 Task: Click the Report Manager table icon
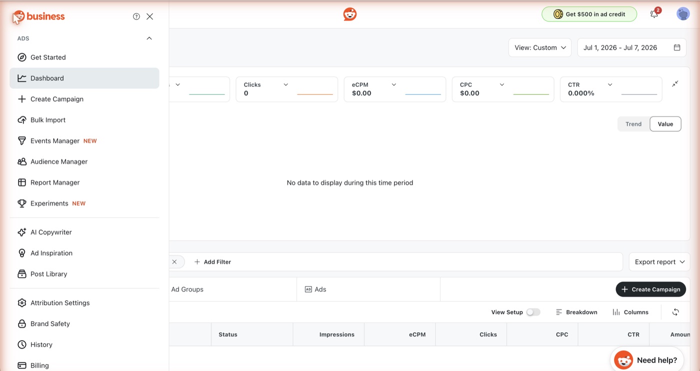click(x=22, y=183)
